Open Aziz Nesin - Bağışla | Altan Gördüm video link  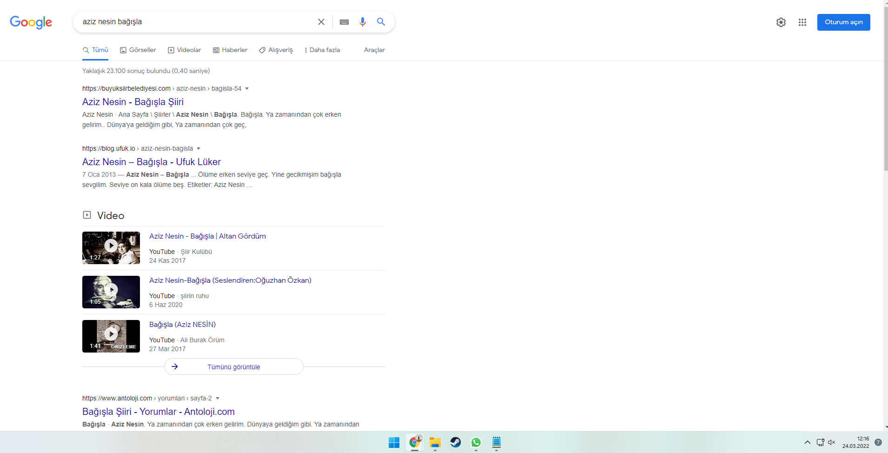[207, 236]
